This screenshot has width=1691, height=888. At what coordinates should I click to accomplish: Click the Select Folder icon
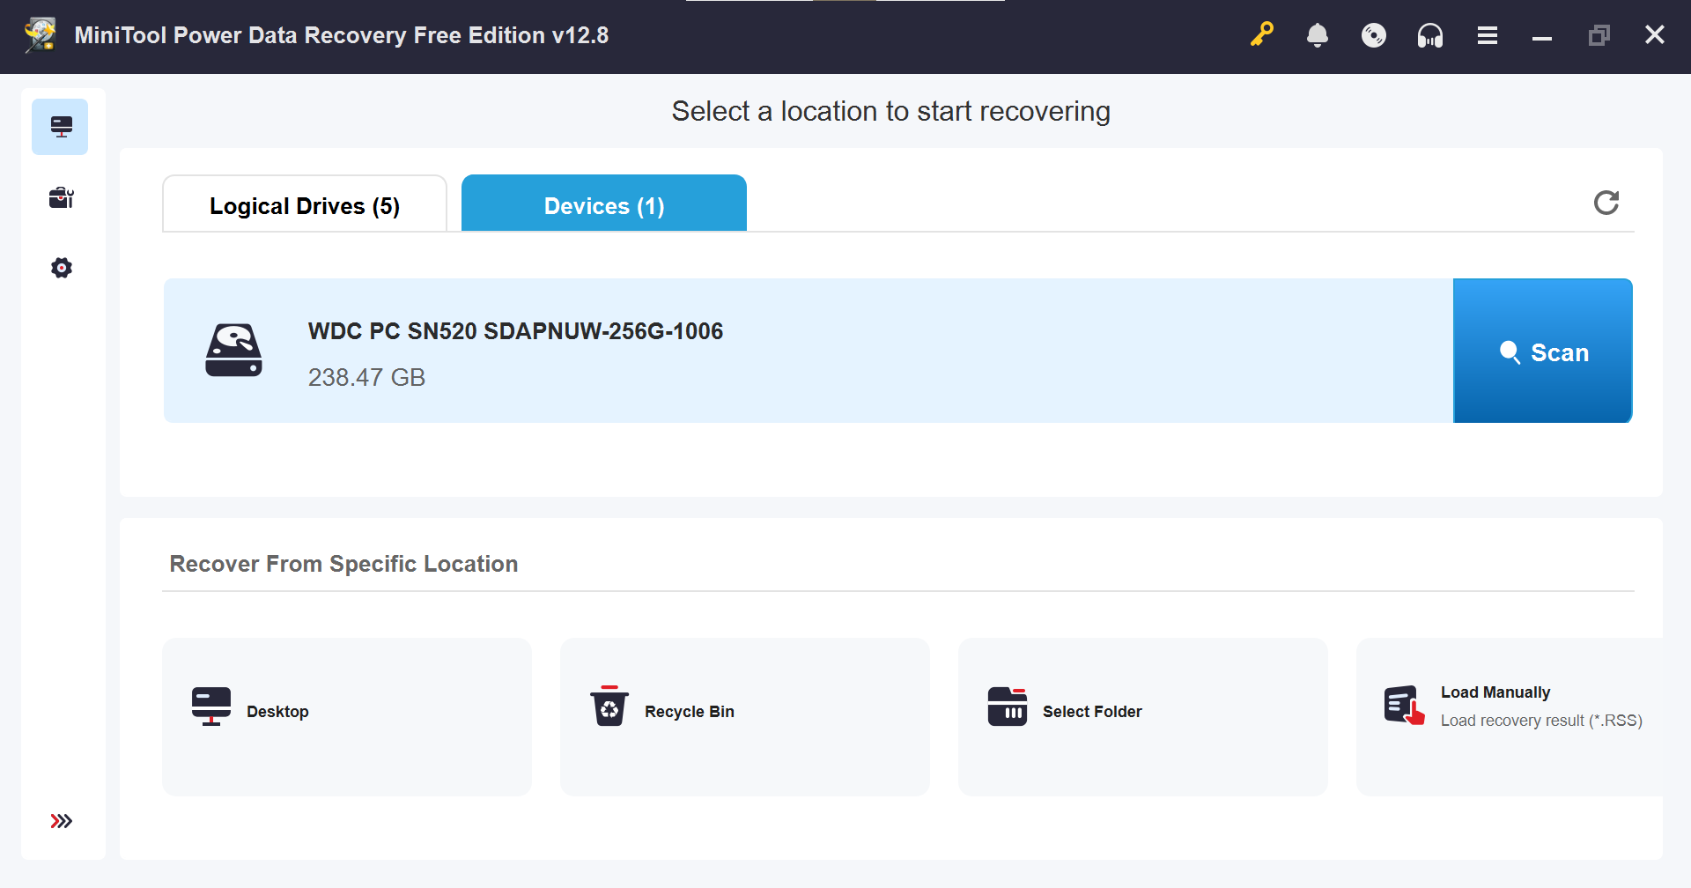pyautogui.click(x=1008, y=707)
